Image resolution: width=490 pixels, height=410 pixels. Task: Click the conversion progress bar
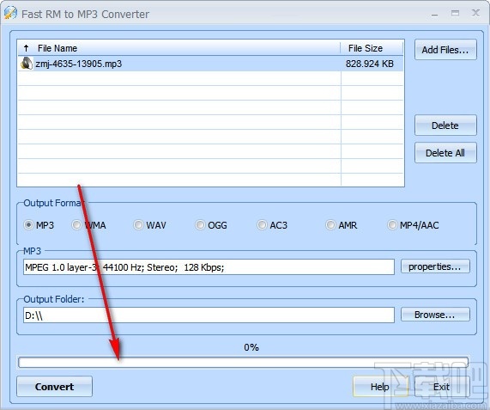243,363
